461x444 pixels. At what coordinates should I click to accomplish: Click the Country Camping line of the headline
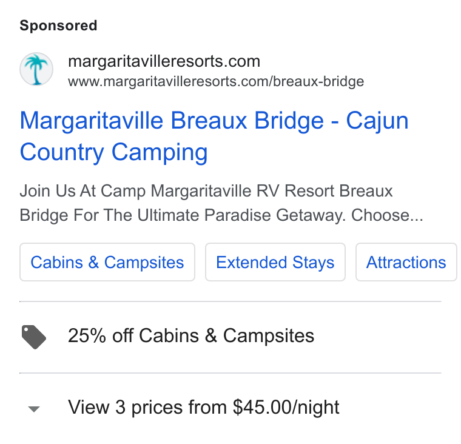click(x=114, y=152)
